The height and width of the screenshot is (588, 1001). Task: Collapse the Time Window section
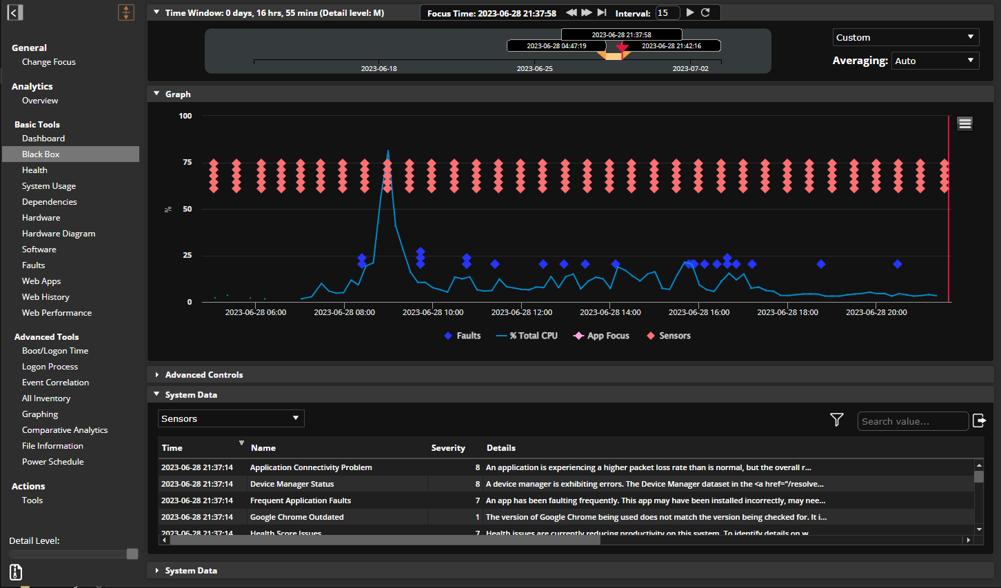point(156,12)
